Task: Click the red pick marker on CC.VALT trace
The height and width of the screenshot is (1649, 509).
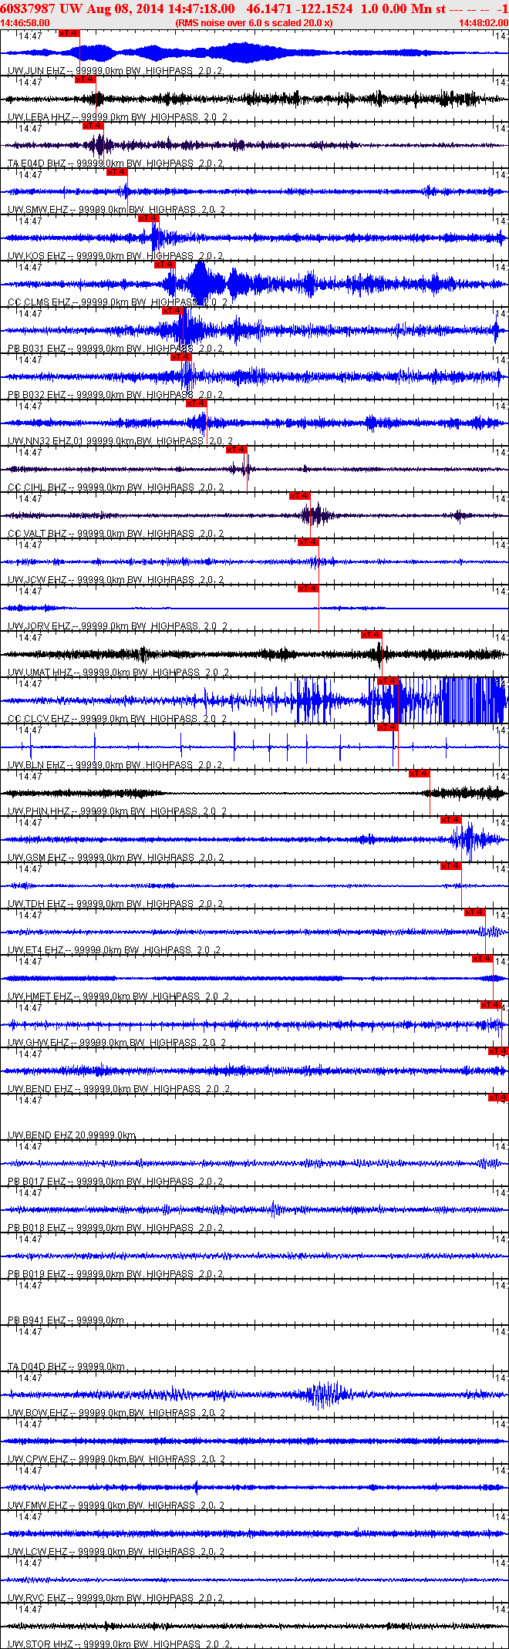Action: [300, 496]
